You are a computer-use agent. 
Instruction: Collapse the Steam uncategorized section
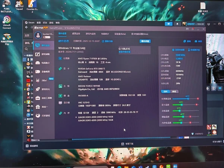[x=25, y=123]
